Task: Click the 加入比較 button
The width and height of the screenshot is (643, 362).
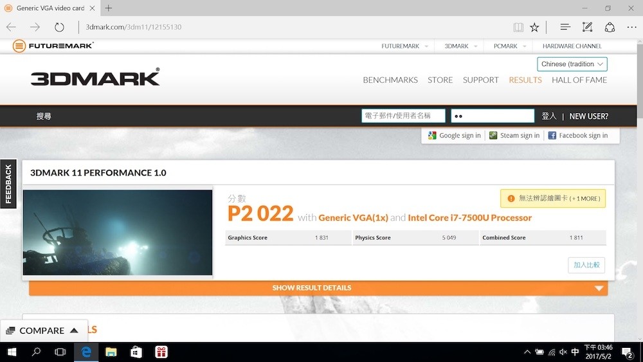Action: [586, 265]
